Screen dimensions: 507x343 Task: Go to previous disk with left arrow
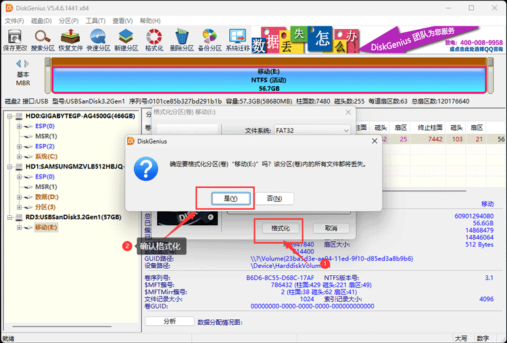(18, 64)
